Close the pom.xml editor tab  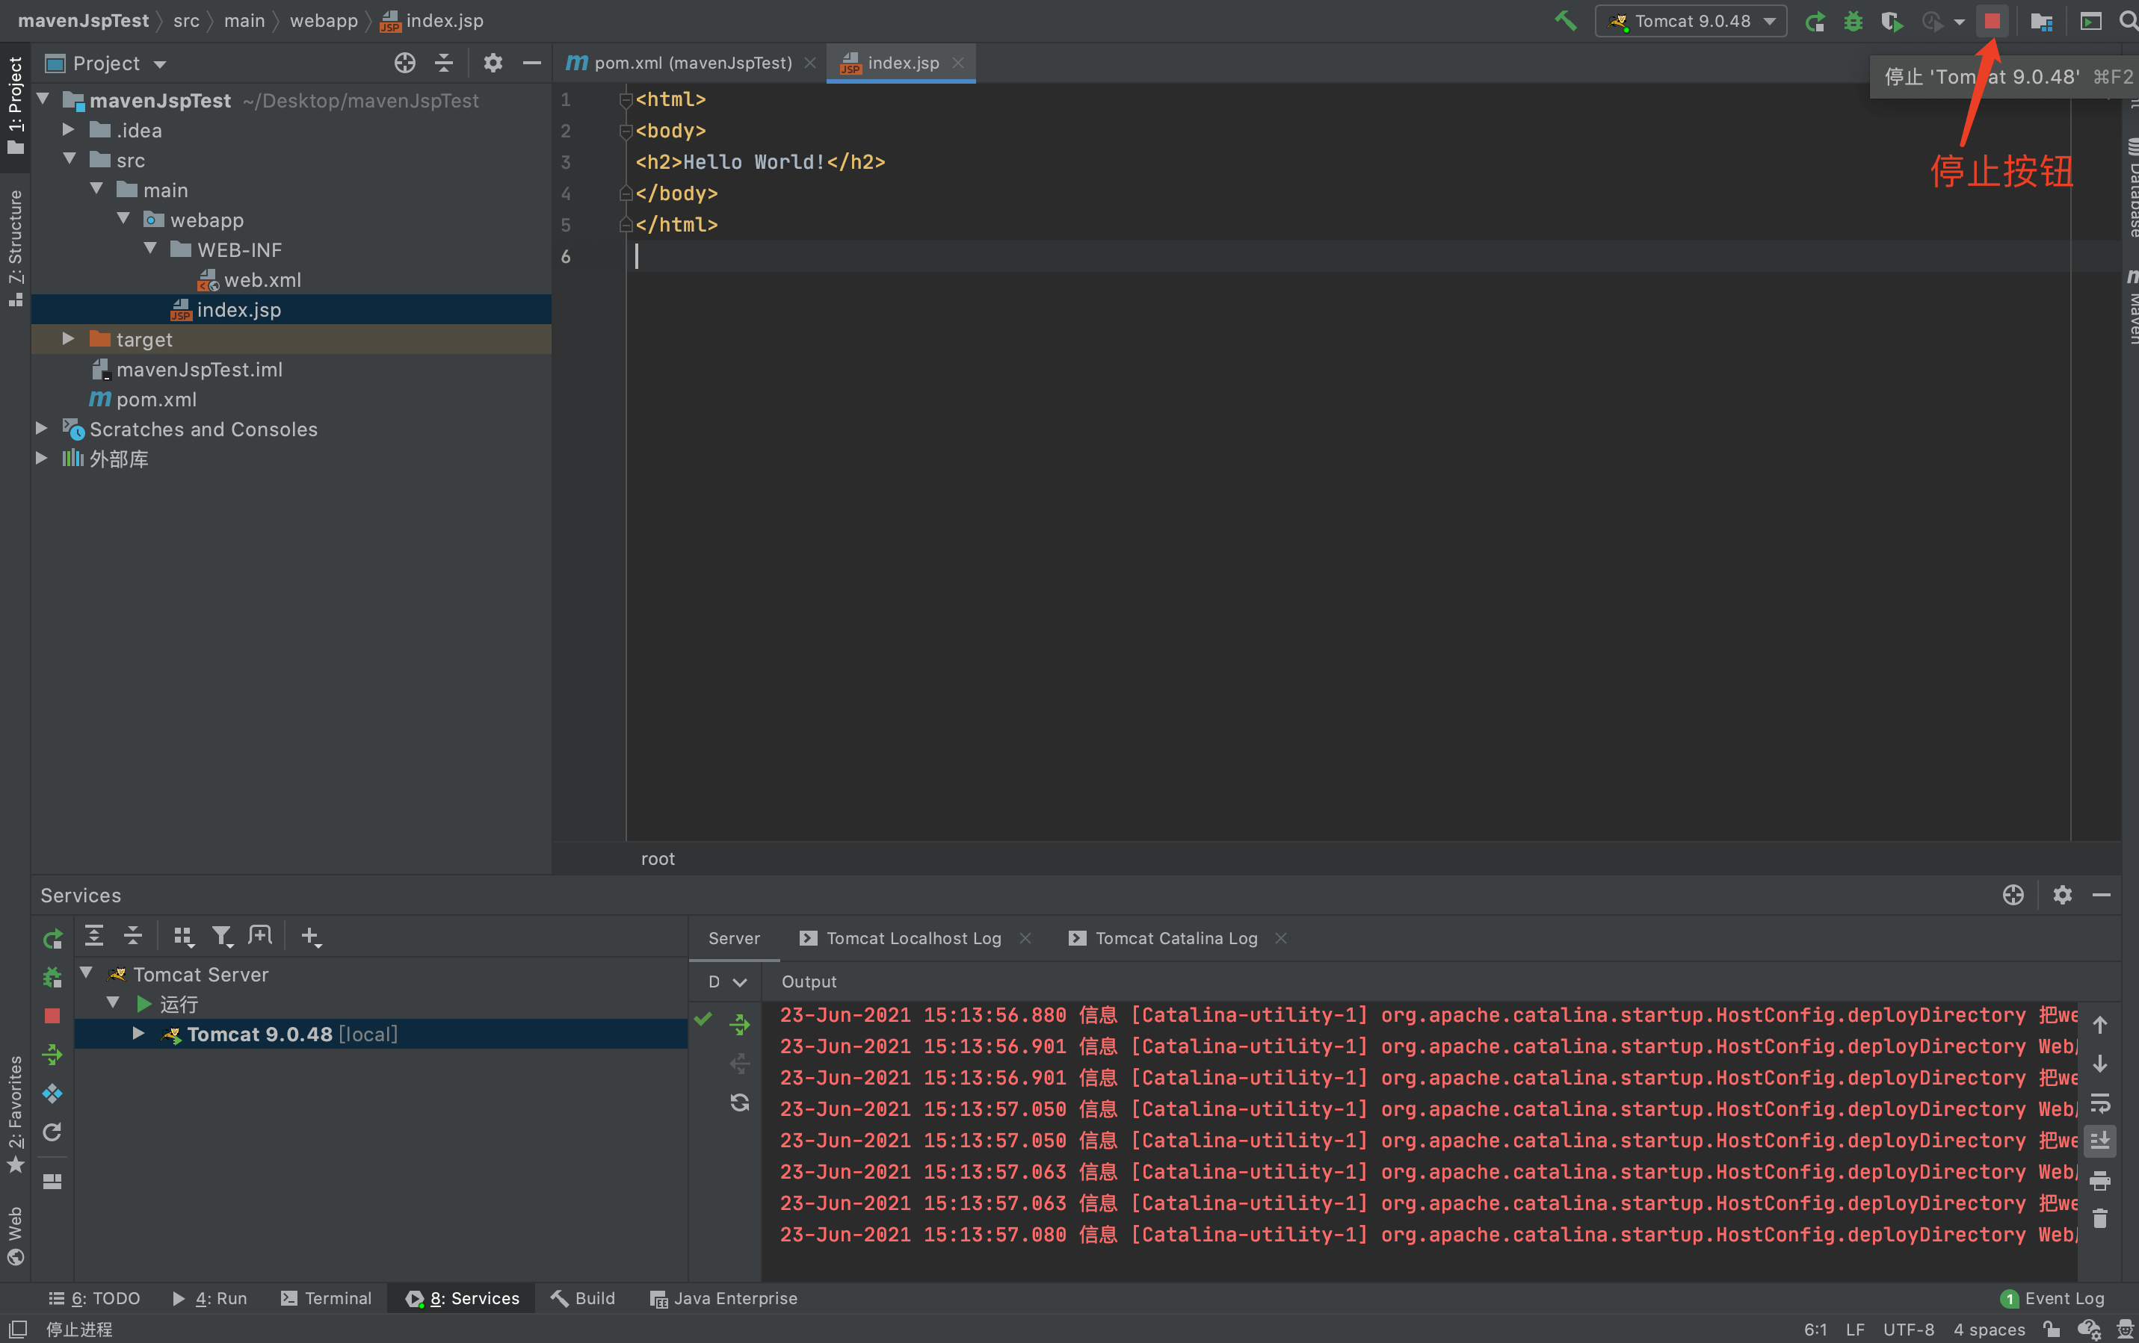point(809,63)
